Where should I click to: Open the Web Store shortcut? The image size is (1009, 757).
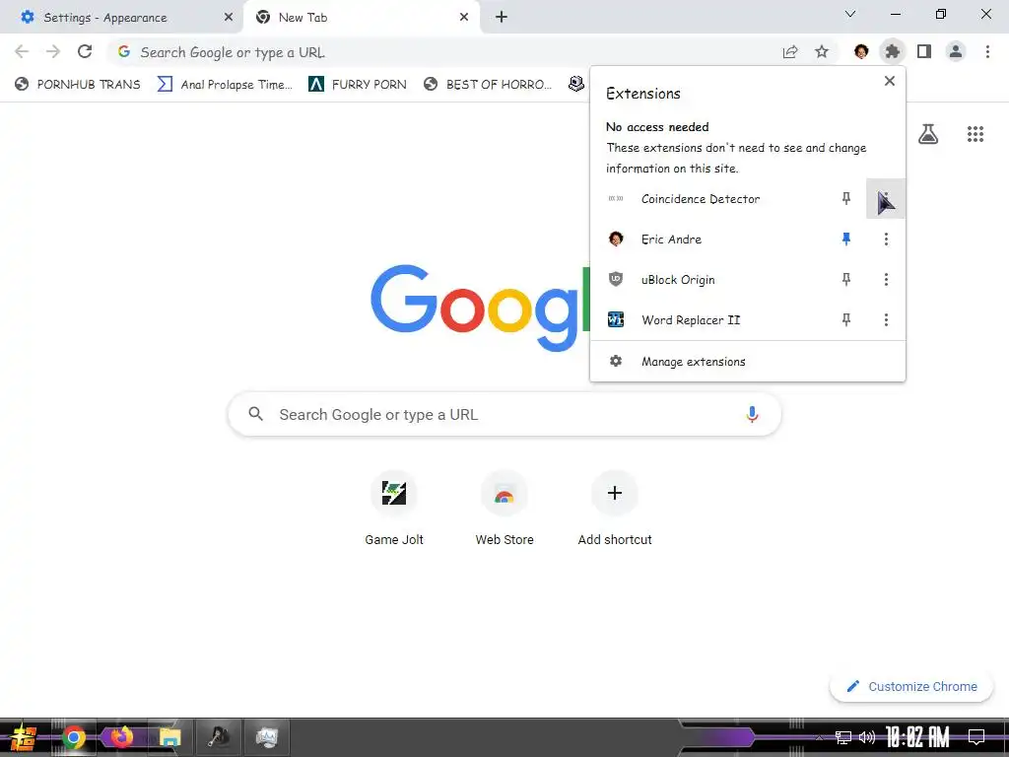(x=504, y=510)
